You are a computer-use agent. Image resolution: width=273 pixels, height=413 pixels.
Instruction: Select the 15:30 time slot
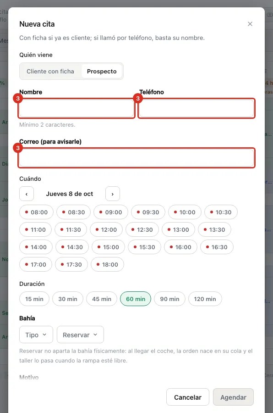(x=144, y=247)
